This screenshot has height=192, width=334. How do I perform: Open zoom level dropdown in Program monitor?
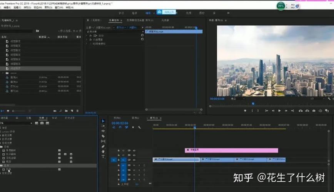point(238,99)
